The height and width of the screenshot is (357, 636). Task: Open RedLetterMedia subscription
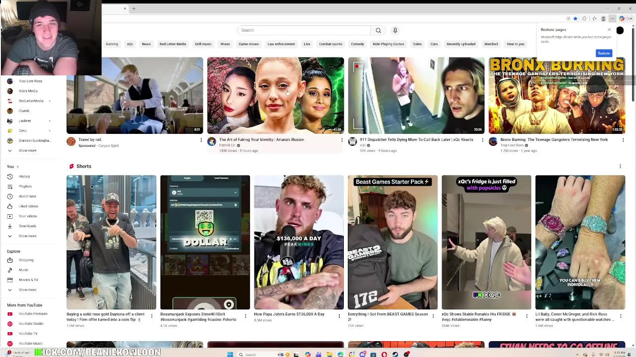coord(31,101)
